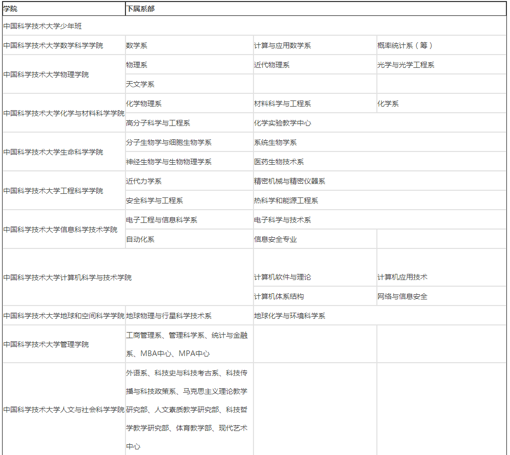
Task: Click the 信息安全专业 cell
Action: coord(315,239)
